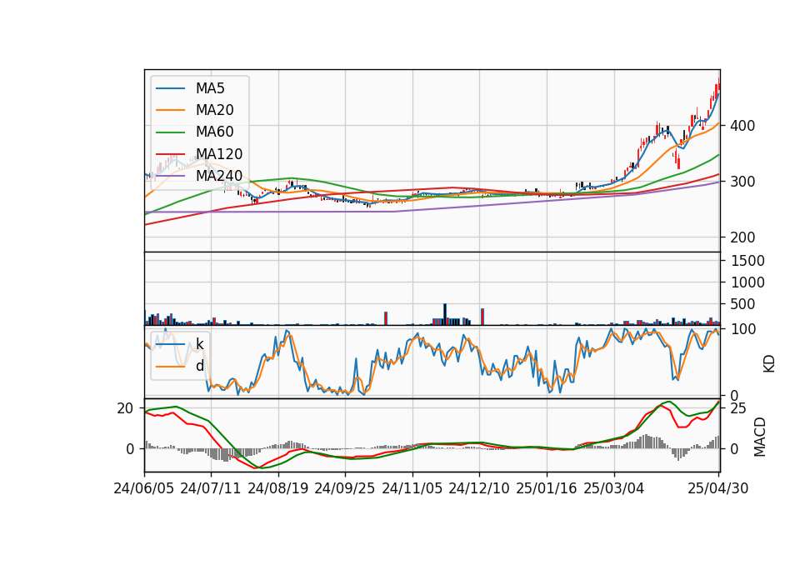800x575 pixels.
Task: Click the MA5 legend label
Action: 210,88
